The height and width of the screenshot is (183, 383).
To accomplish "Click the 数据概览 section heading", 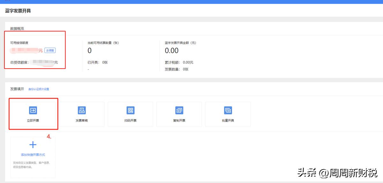I will (17, 28).
